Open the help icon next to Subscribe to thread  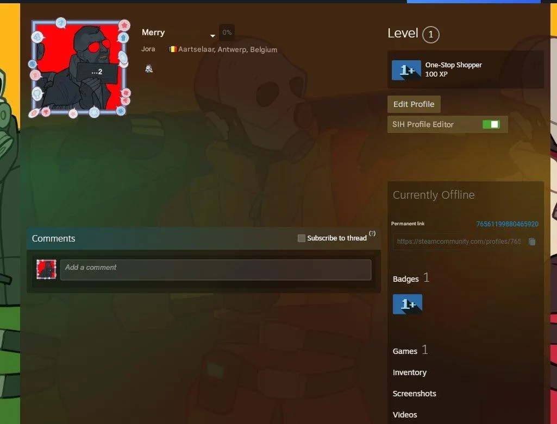click(x=372, y=233)
